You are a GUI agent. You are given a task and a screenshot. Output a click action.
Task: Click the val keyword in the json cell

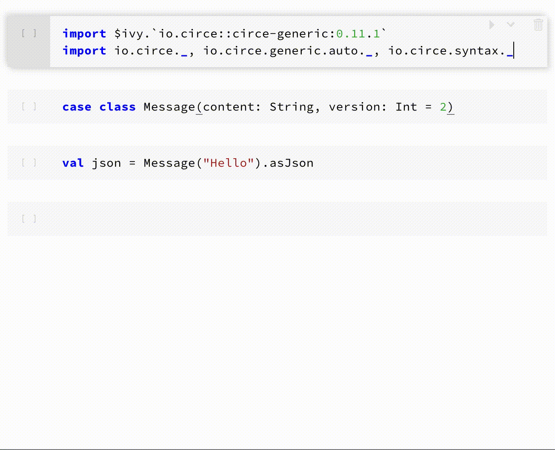(72, 162)
